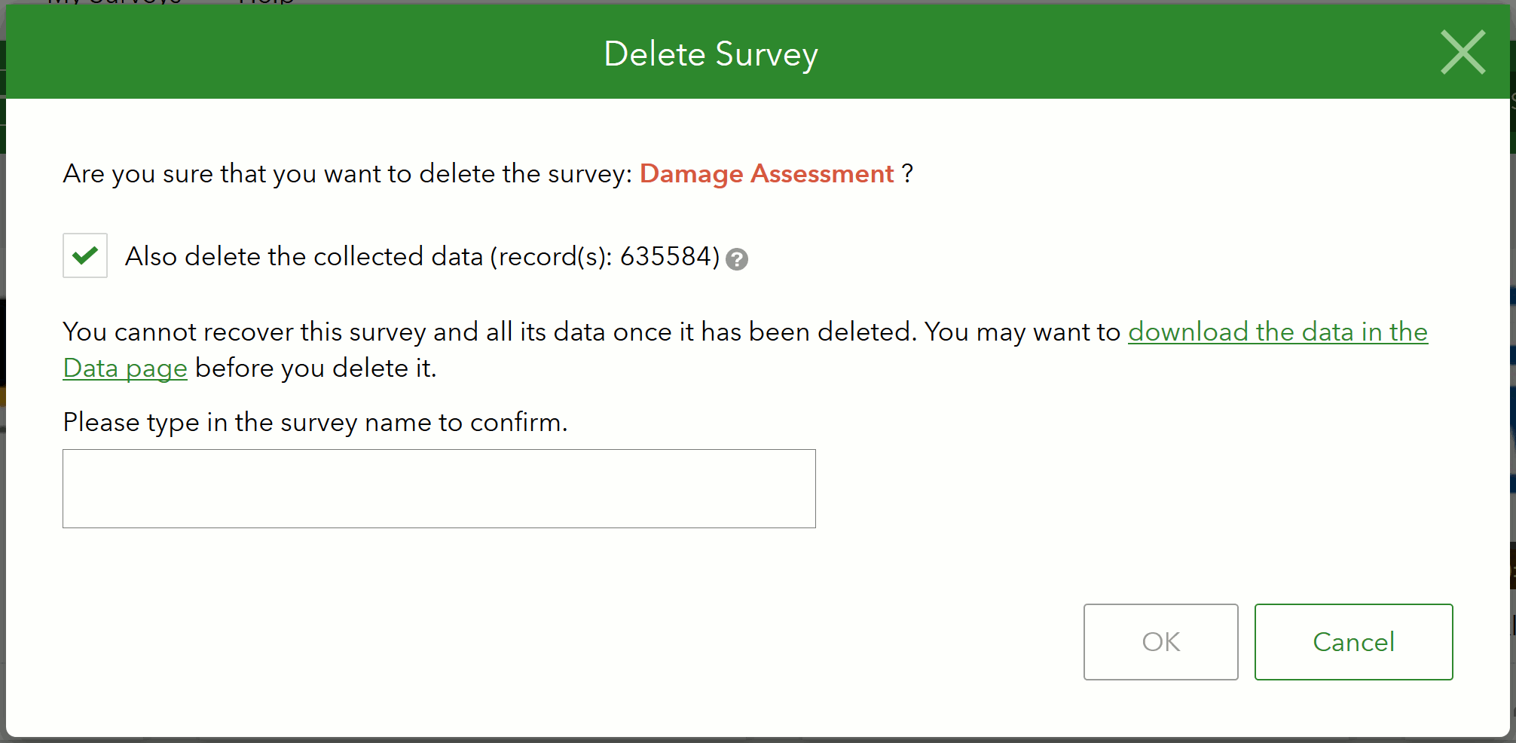Click the Please type in the survey name prompt
1516x743 pixels.
coord(315,422)
